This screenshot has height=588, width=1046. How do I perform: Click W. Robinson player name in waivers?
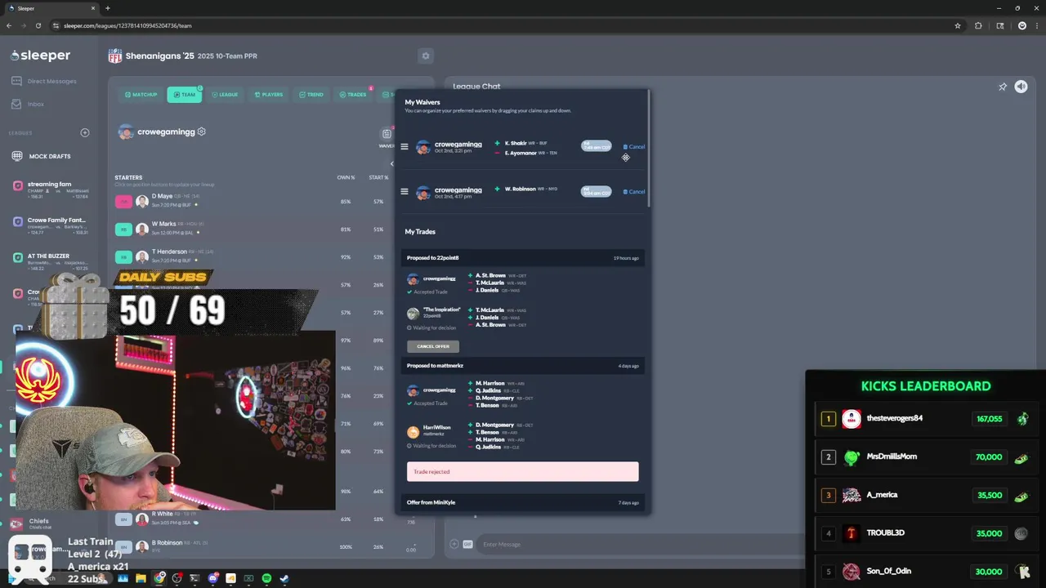coord(520,189)
